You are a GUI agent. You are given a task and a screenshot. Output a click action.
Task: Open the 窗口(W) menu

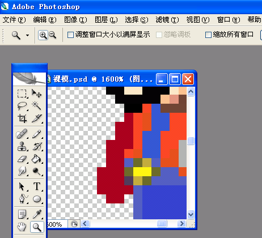[x=229, y=20]
